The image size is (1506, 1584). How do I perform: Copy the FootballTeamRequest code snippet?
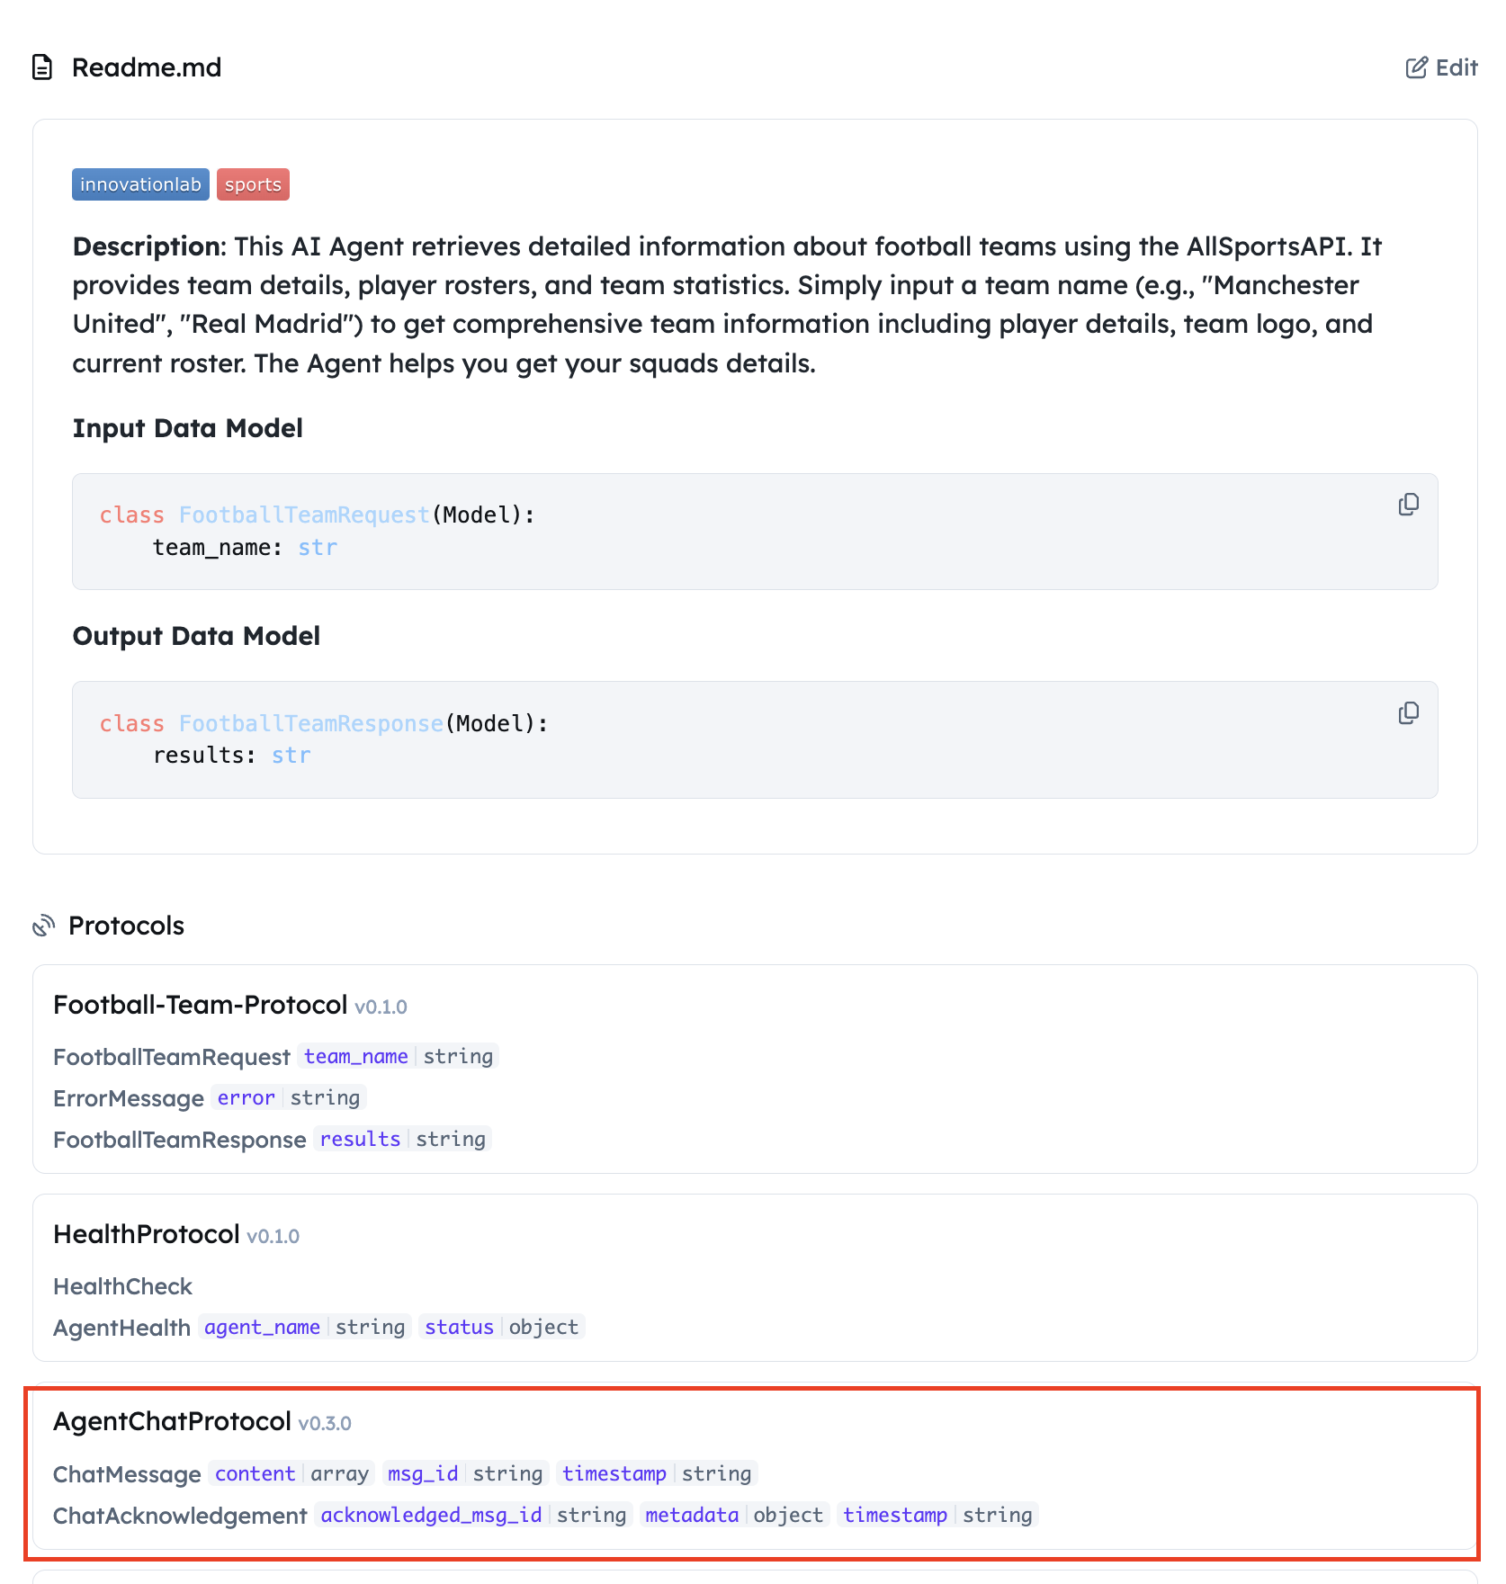(x=1408, y=505)
